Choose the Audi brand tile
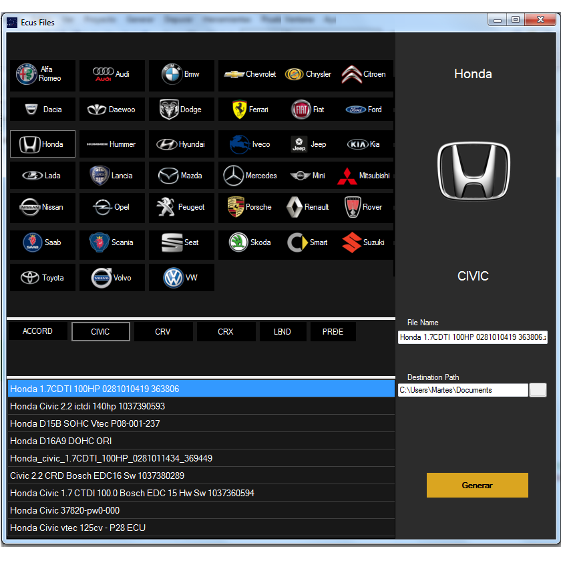This screenshot has width=561, height=561. tap(112, 75)
